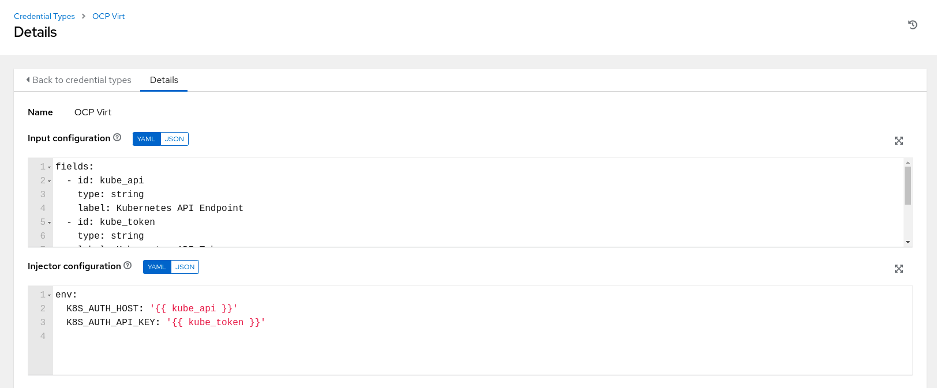Switch Injector configuration to JSON view
Viewport: 937px width, 388px height.
click(185, 267)
